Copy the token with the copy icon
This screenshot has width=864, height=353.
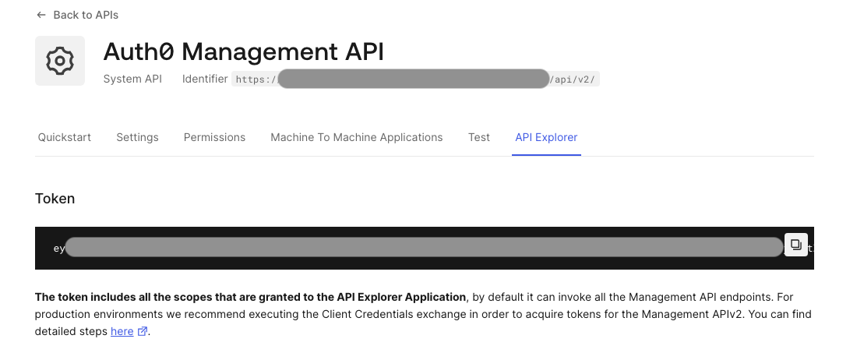[795, 245]
